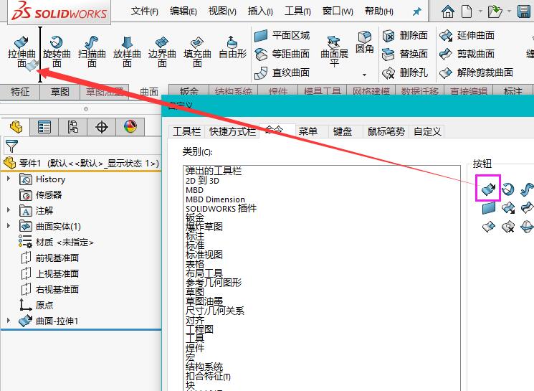Click the Home icon in the top toolbar

(x=447, y=11)
